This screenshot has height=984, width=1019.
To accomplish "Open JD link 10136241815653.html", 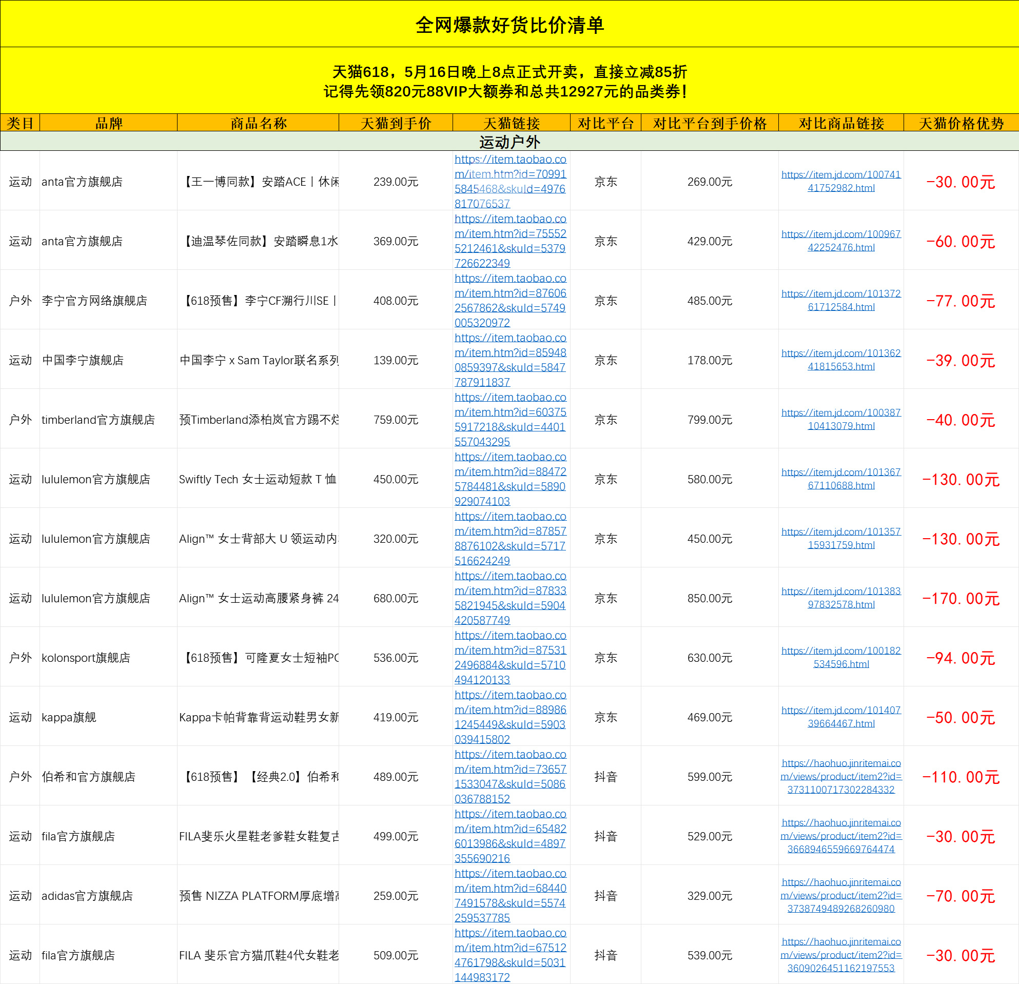I will coord(841,360).
